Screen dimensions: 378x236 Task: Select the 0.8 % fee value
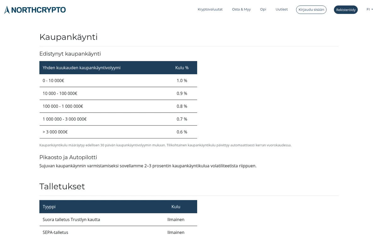pos(182,106)
